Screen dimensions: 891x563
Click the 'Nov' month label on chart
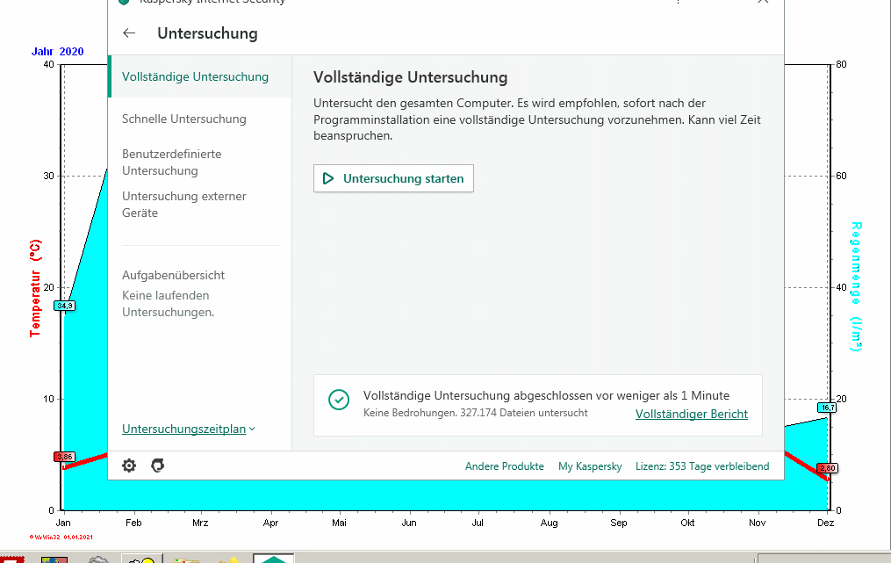click(x=757, y=523)
